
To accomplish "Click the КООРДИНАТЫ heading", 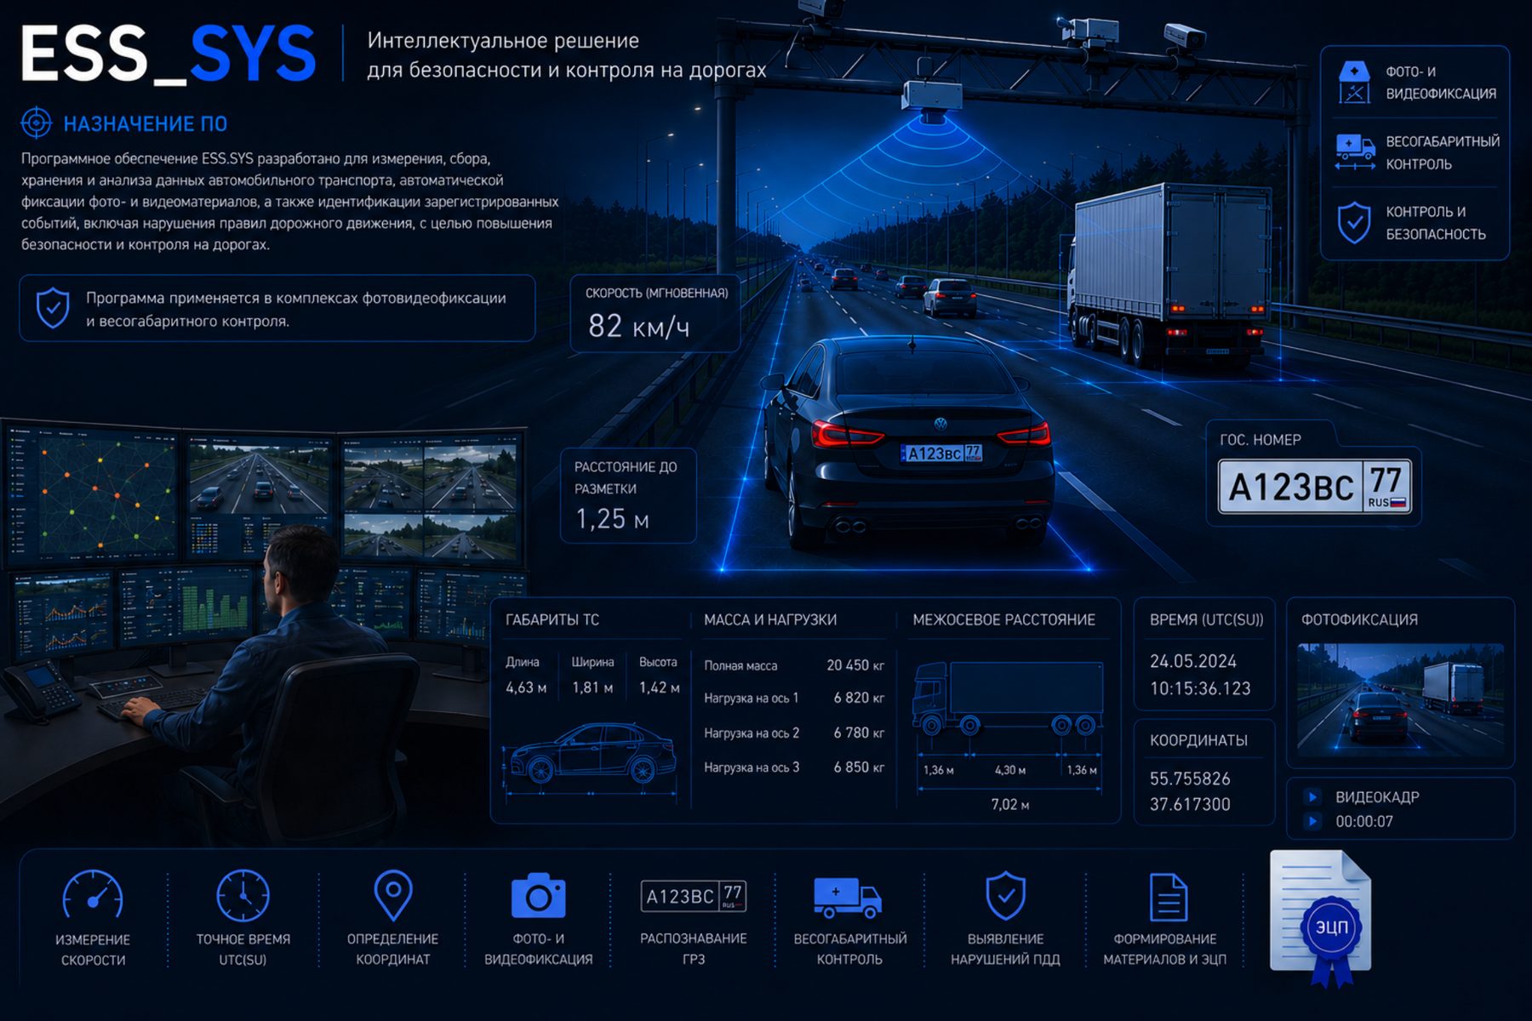I will click(x=1198, y=740).
